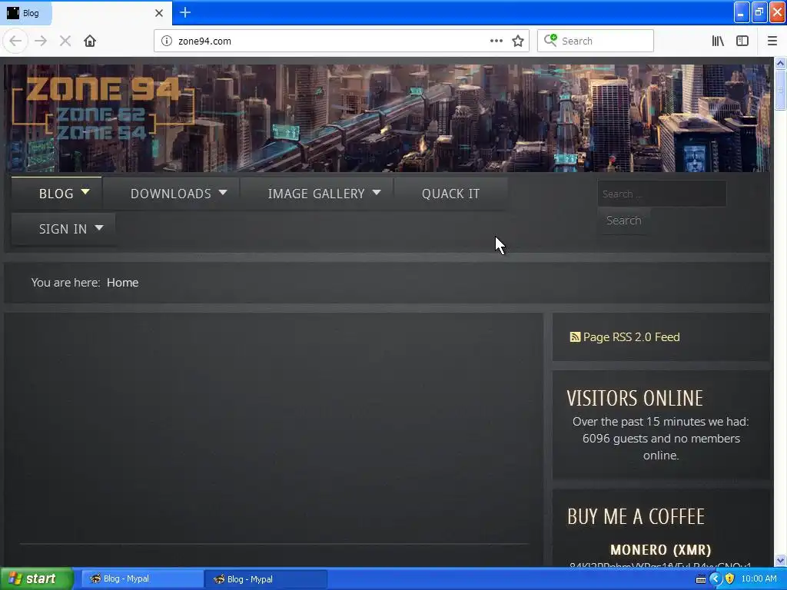Image resolution: width=787 pixels, height=590 pixels.
Task: Go back using the browser back arrow
Action: [15, 41]
